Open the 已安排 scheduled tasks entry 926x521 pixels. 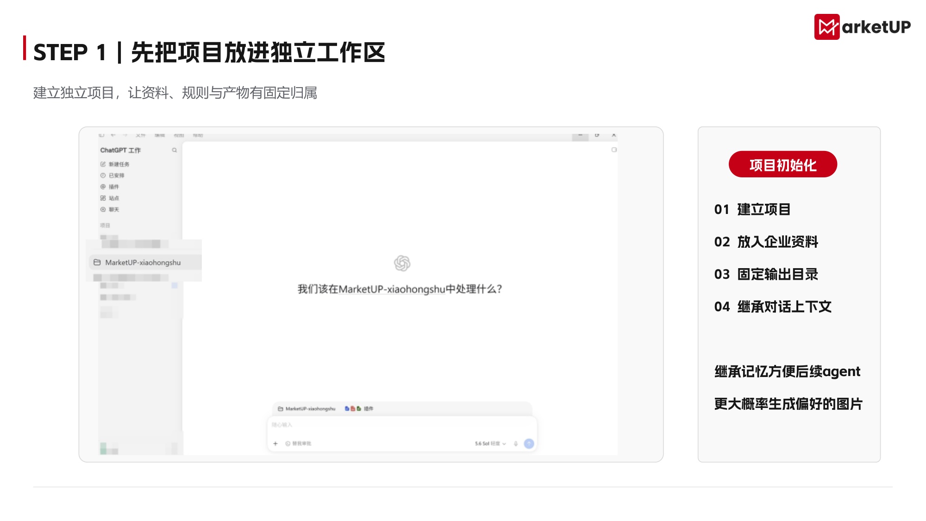click(x=113, y=176)
